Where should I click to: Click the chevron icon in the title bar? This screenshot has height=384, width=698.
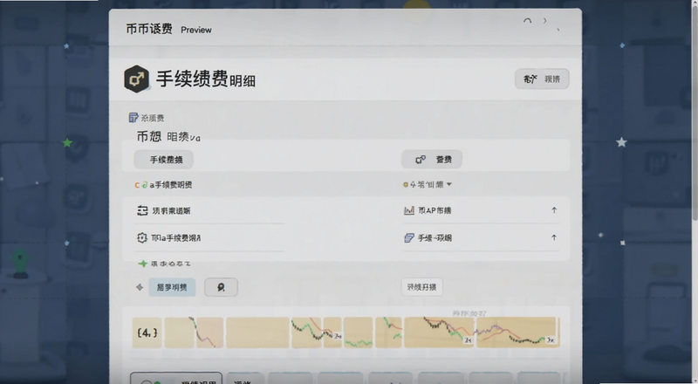(544, 20)
